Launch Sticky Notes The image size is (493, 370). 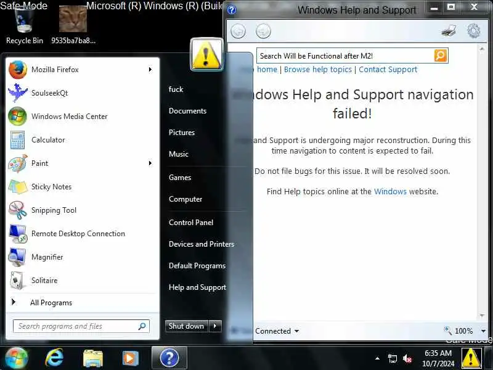82,187
